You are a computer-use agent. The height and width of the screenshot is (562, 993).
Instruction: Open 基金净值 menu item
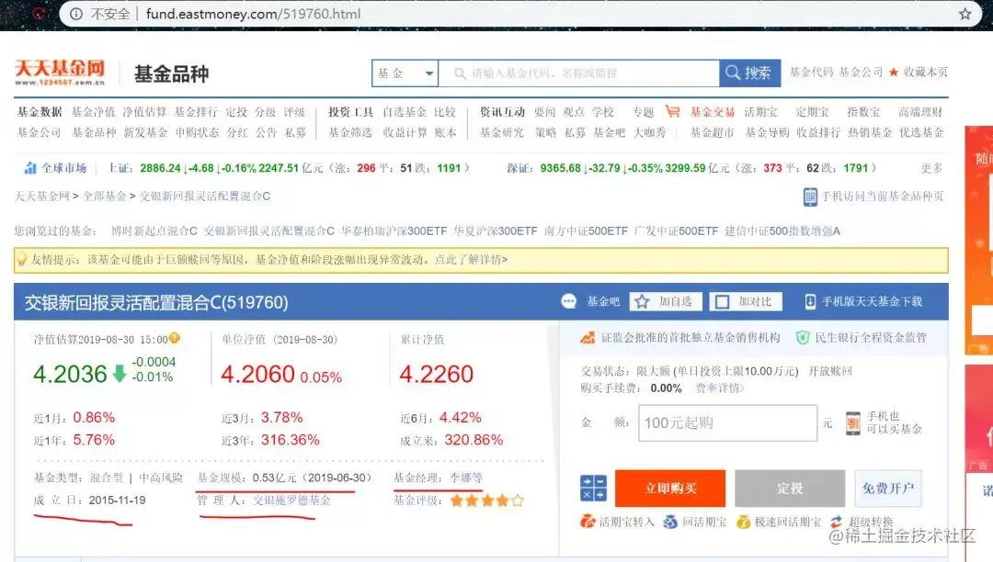click(x=93, y=112)
